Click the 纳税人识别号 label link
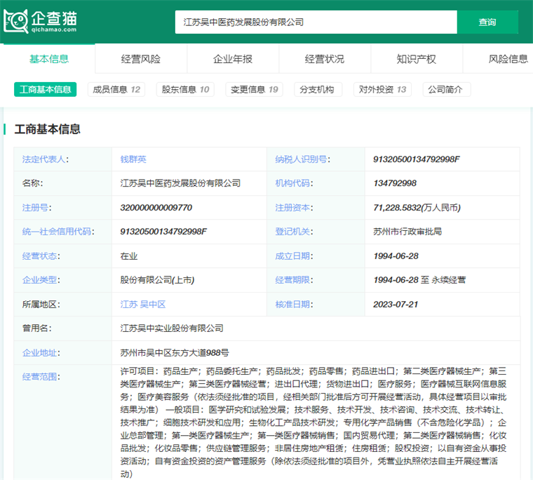Screen dimensions: 533x480 [301, 159]
